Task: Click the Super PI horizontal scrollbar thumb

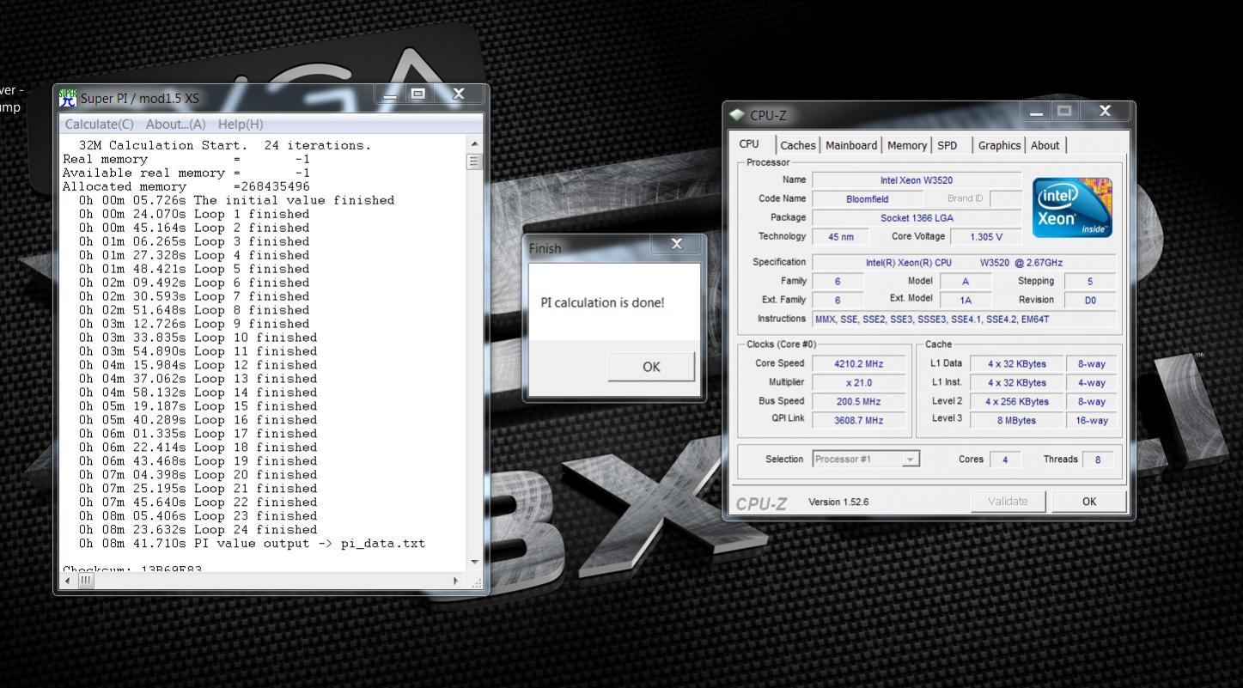Action: click(x=85, y=581)
